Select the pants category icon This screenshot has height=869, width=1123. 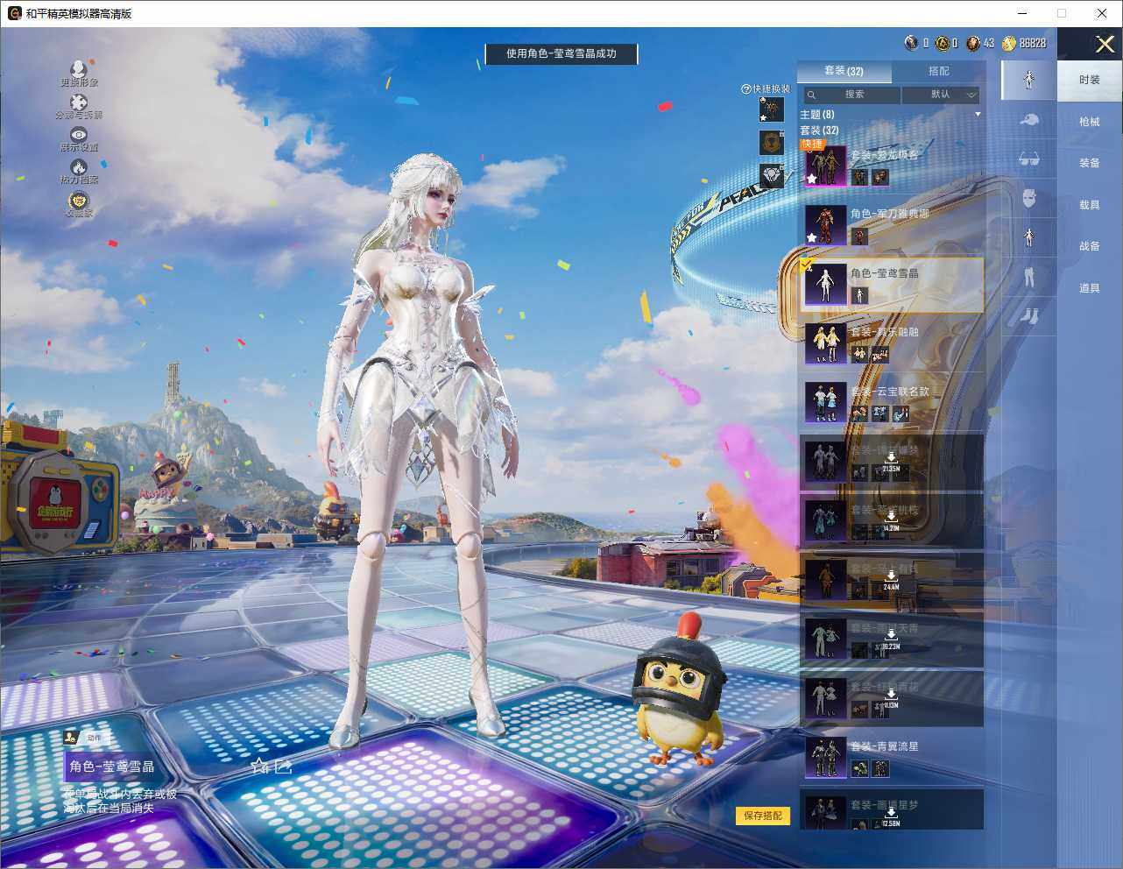[1029, 277]
